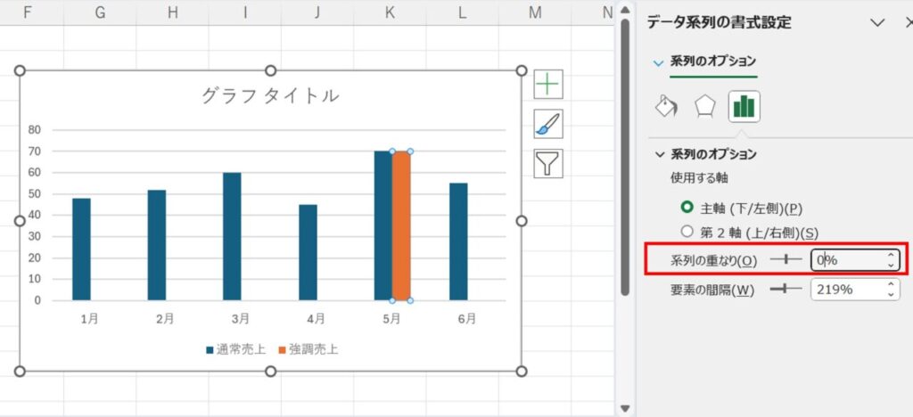The image size is (913, 417).
Task: Switch to the Fill & Line paint bucket icon
Action: point(666,106)
